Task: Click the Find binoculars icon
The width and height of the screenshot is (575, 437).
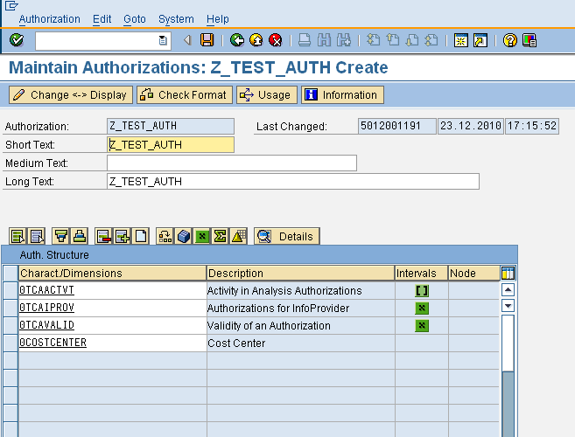Action: [x=324, y=40]
